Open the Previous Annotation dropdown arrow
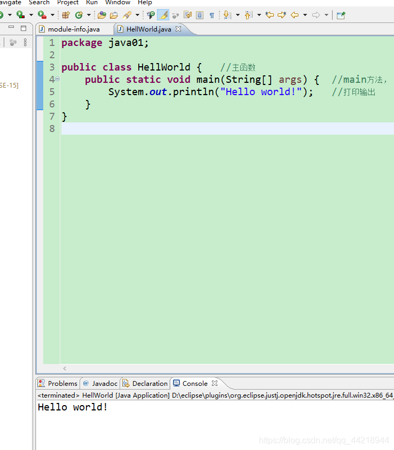The height and width of the screenshot is (450, 394). tap(259, 15)
